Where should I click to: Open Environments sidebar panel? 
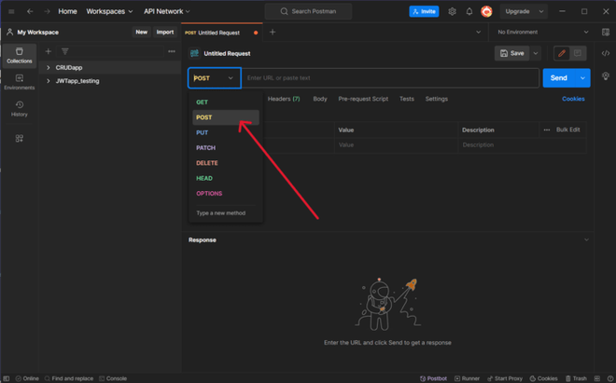point(20,82)
